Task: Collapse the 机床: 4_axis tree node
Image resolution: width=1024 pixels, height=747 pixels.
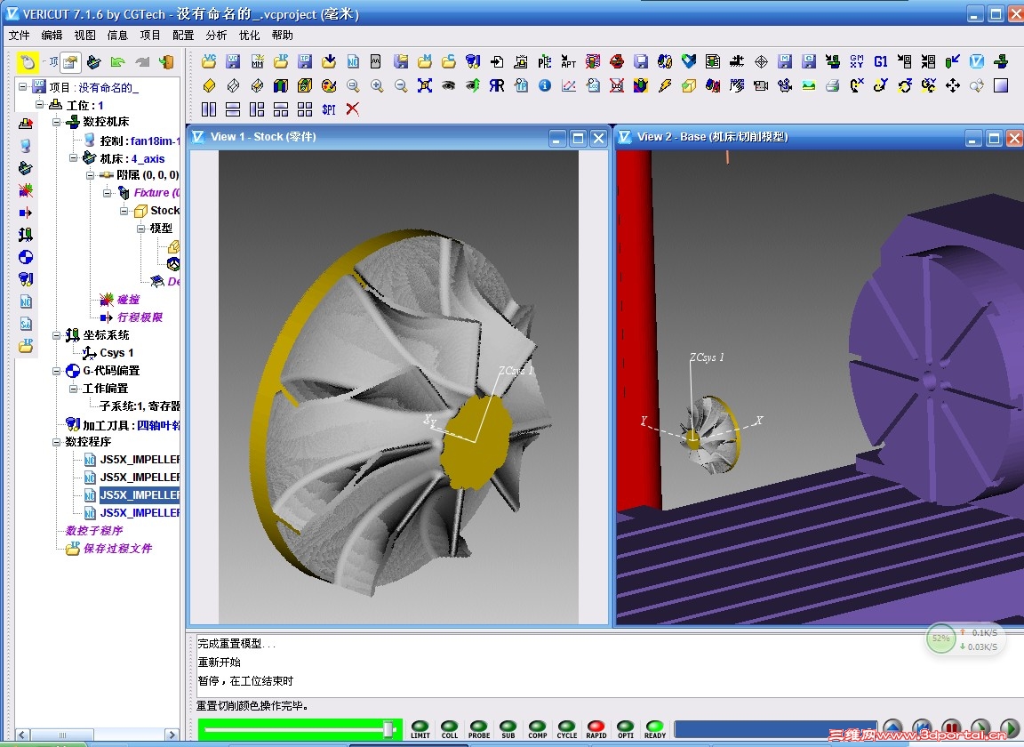Action: coord(74,157)
